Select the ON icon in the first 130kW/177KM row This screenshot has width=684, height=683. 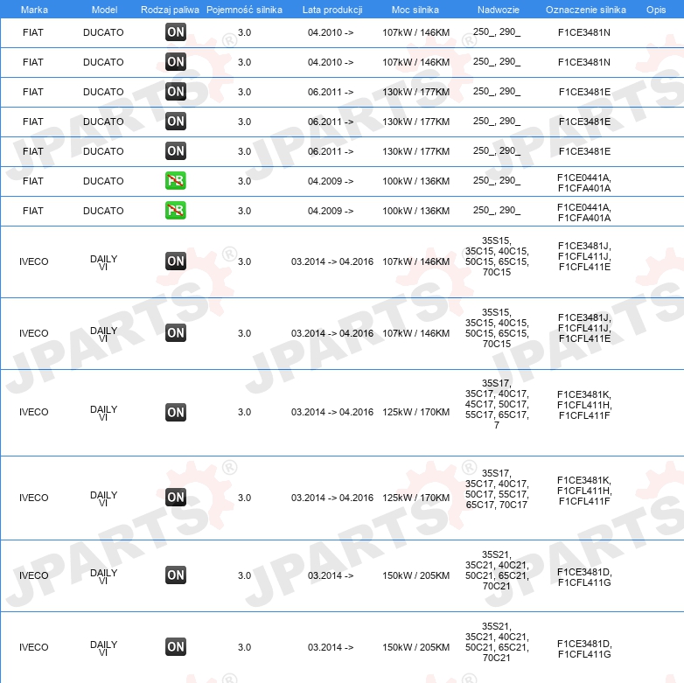click(175, 91)
